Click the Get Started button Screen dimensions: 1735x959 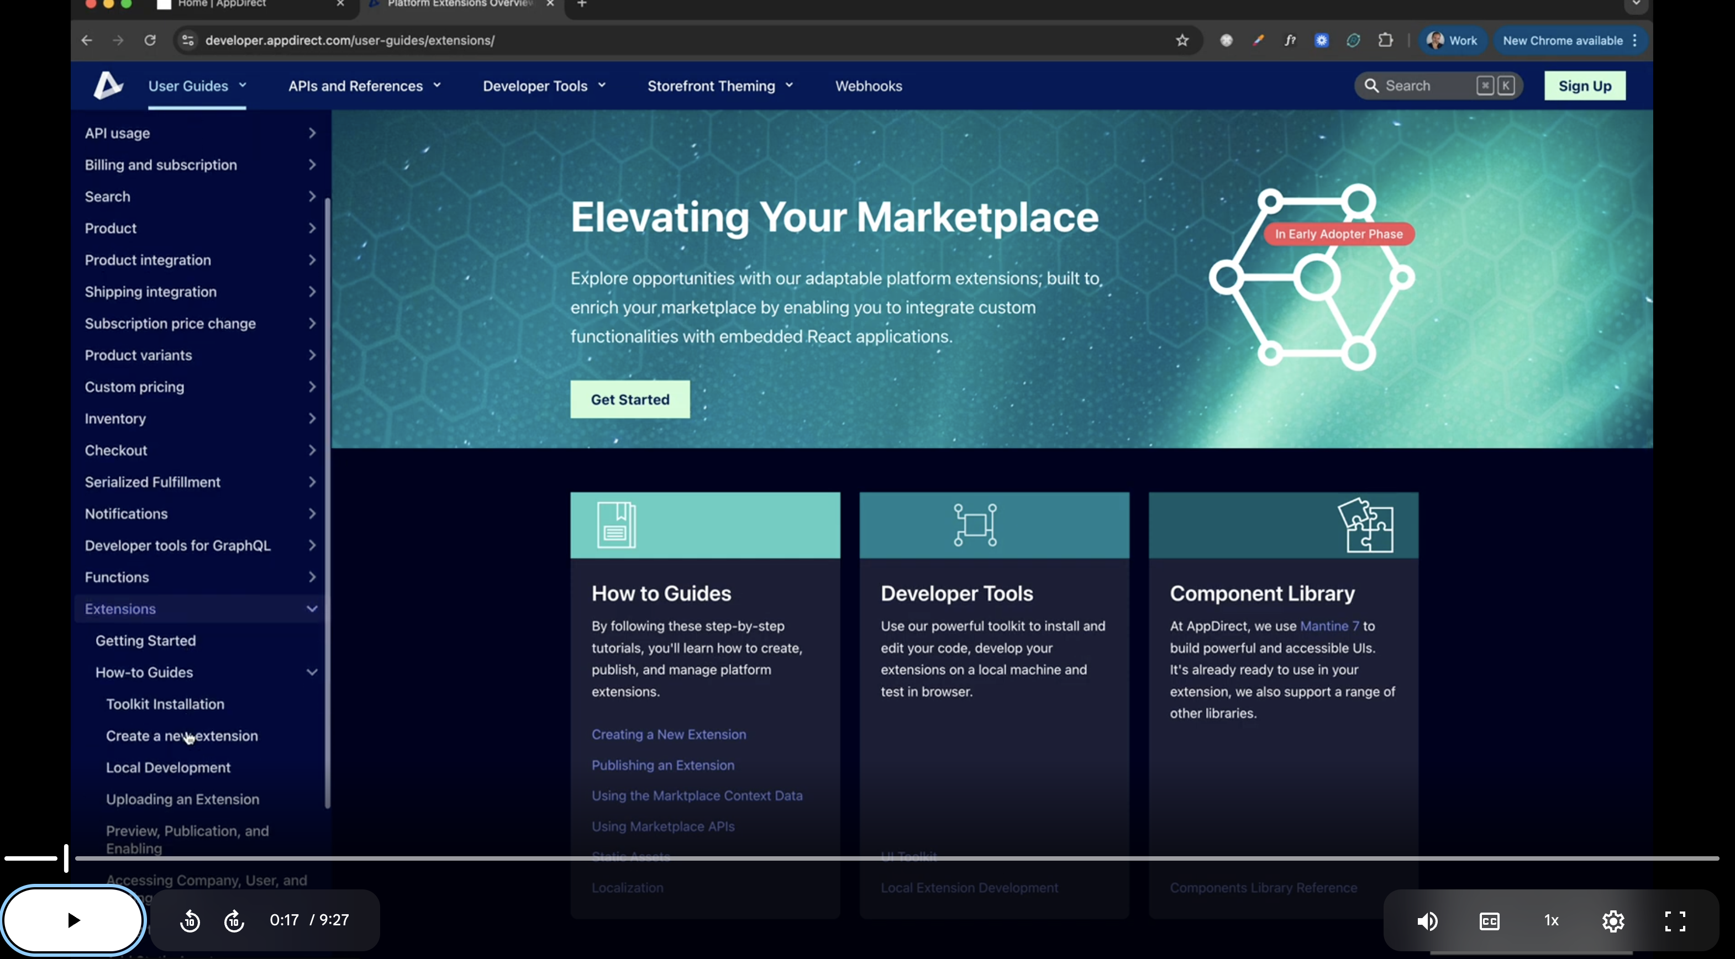coord(630,399)
